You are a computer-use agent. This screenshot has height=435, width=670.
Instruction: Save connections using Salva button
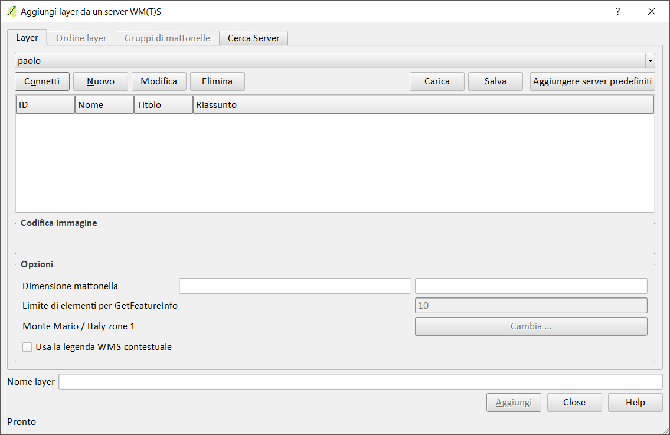click(x=495, y=81)
